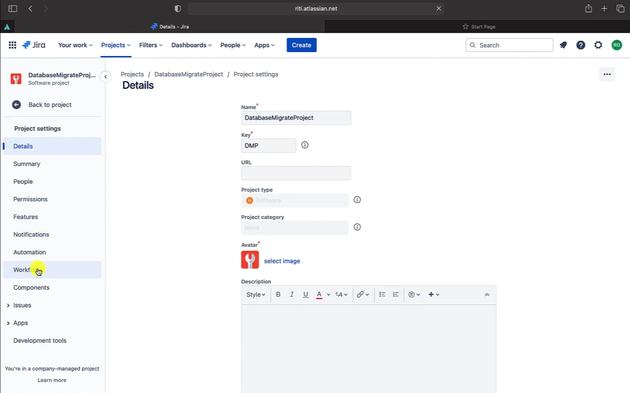630x393 pixels.
Task: Click the Name input field
Action: (296, 118)
